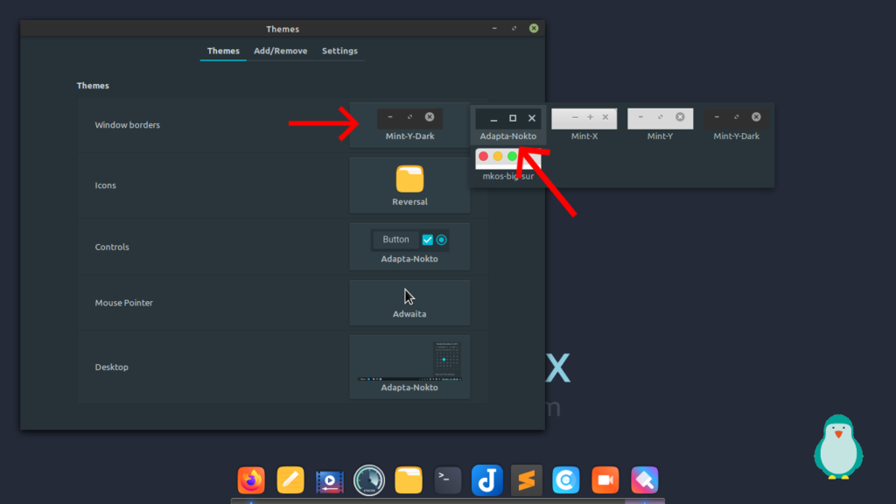896x504 pixels.
Task: Click the 'Desktop' row label
Action: [111, 367]
